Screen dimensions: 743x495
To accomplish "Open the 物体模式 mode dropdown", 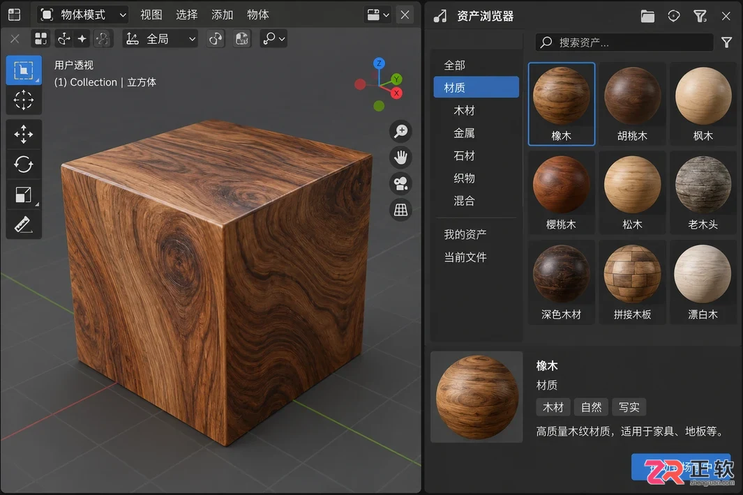I will (x=83, y=15).
